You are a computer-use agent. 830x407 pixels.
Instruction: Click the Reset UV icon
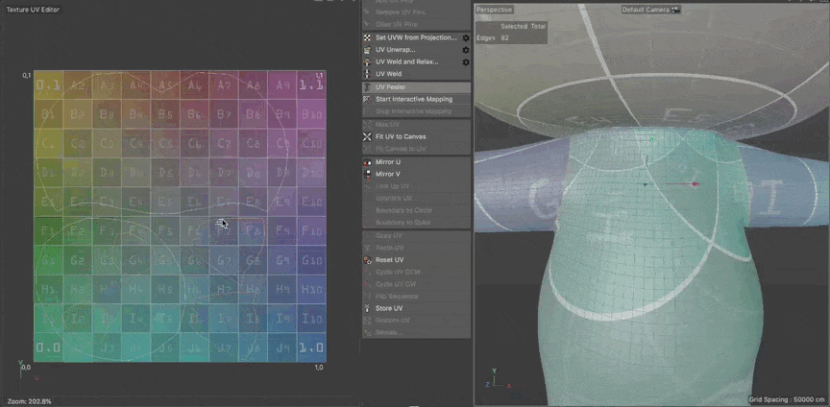367,260
